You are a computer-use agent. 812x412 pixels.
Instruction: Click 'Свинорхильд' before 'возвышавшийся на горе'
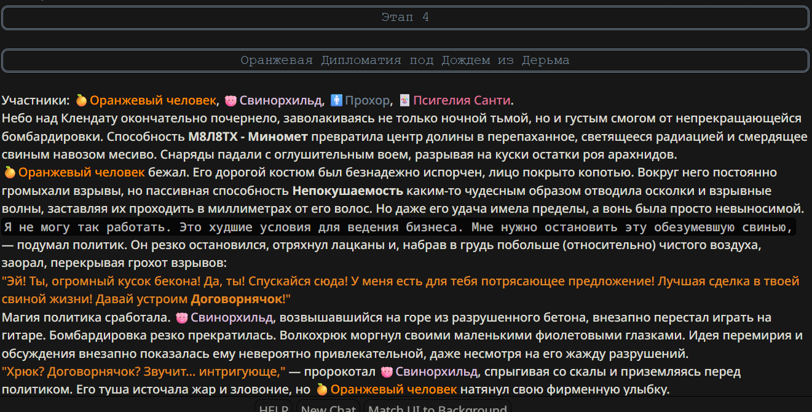pyautogui.click(x=232, y=318)
